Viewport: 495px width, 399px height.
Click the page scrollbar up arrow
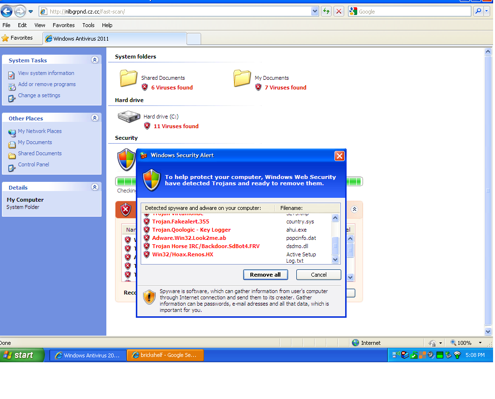click(488, 51)
